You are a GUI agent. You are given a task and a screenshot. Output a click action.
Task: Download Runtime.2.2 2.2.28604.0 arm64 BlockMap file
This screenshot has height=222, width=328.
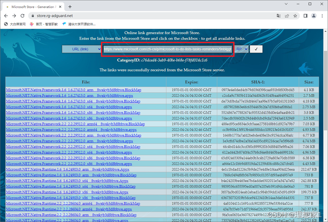(x=73, y=203)
